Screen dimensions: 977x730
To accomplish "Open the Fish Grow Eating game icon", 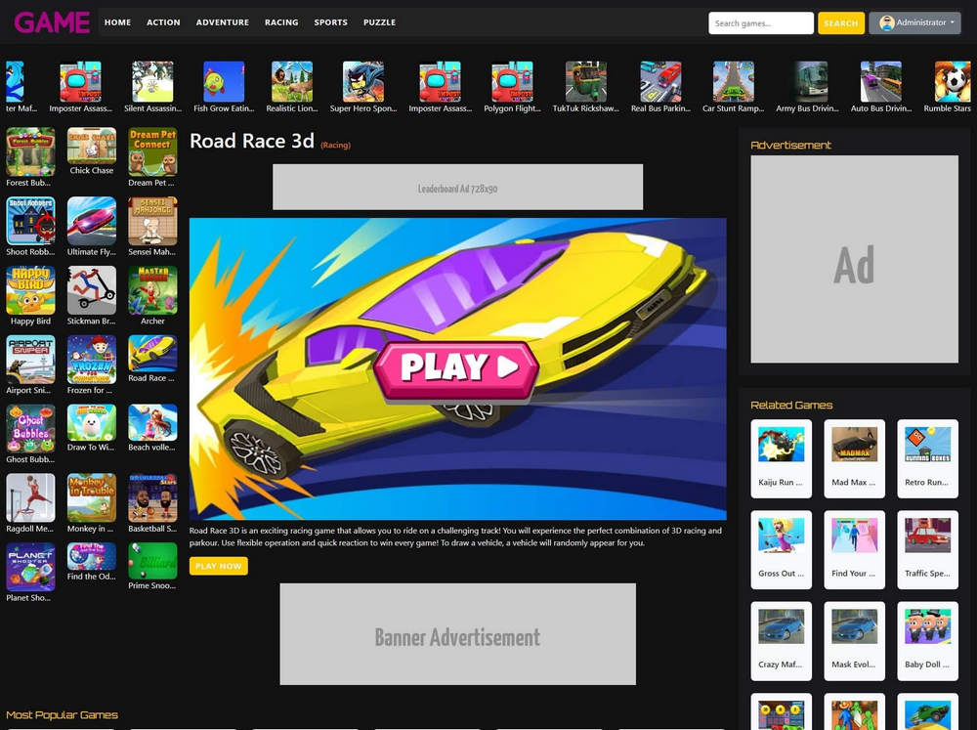I will [224, 82].
